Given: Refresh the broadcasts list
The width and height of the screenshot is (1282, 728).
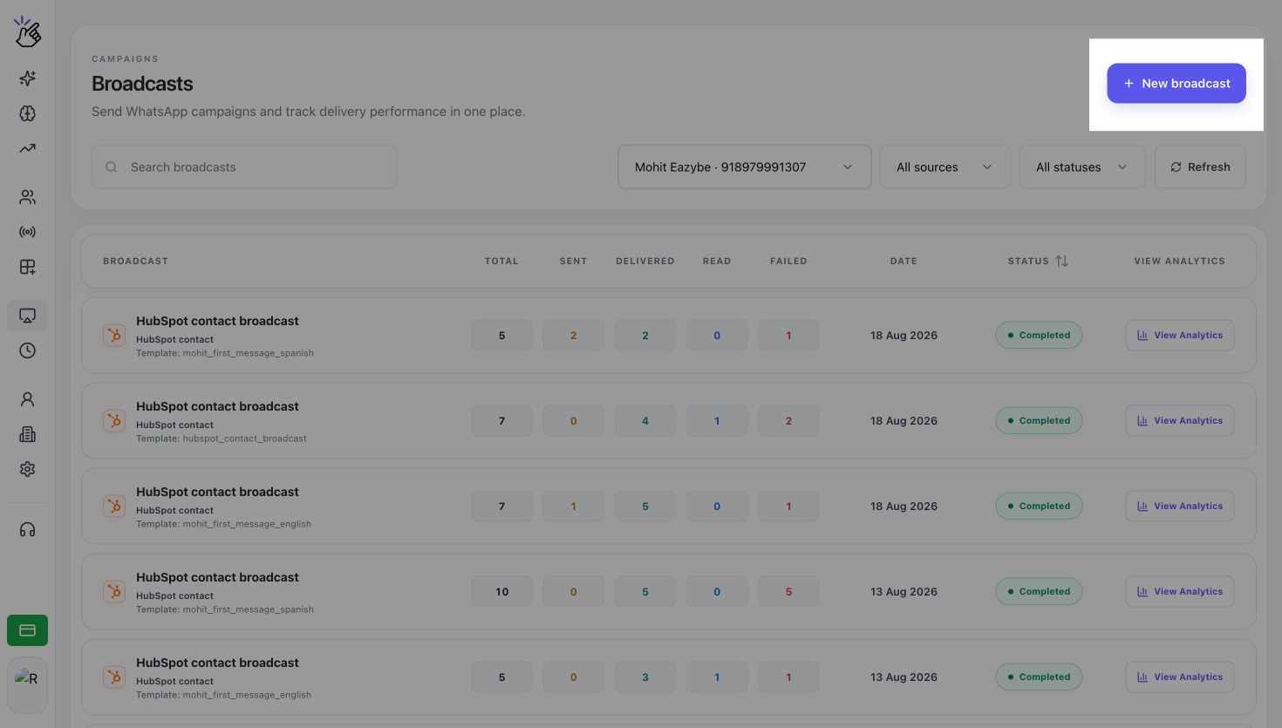Looking at the screenshot, I should pyautogui.click(x=1200, y=167).
